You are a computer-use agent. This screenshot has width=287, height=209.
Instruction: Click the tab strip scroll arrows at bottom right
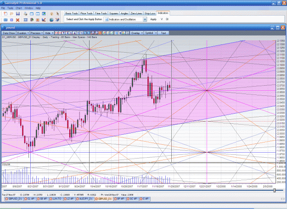[x=282, y=199]
